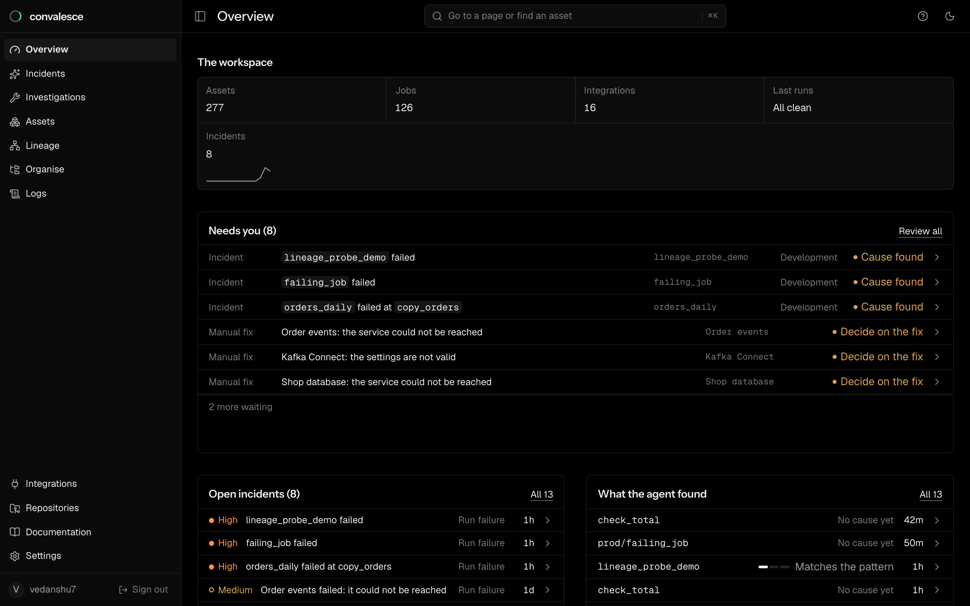
Task: Click the convalesce logo icon
Action: [x=15, y=16]
